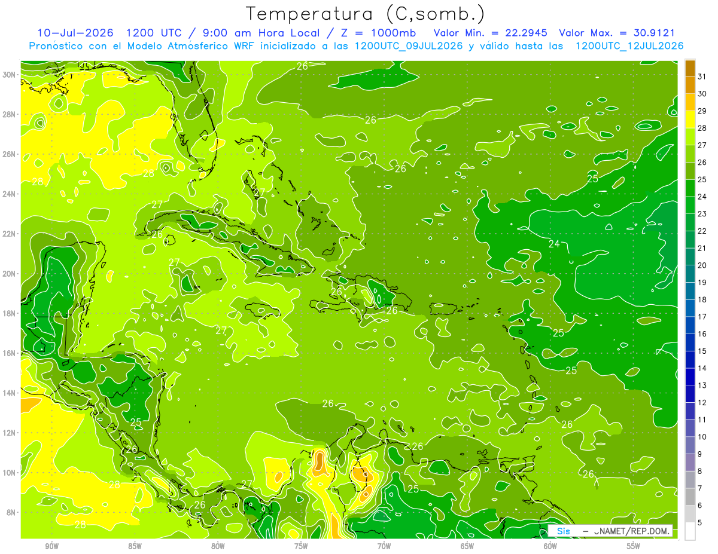The image size is (718, 554).
Task: Click the "29" label on the color legend
Action: click(702, 111)
